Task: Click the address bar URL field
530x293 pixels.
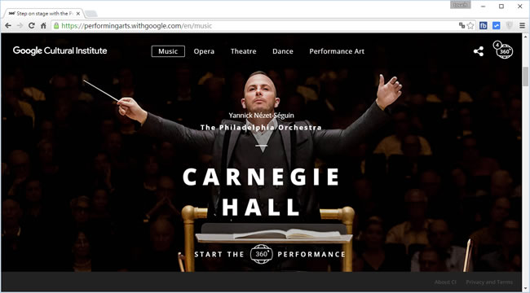Action: coord(254,26)
